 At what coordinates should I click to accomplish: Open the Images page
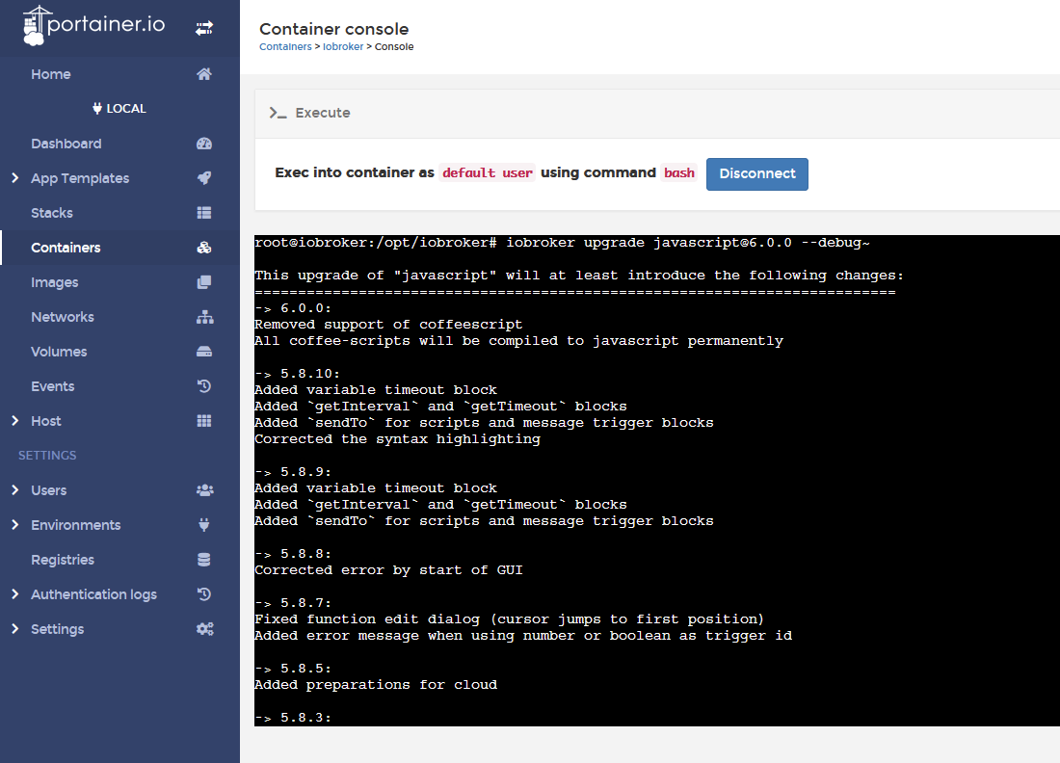(55, 282)
